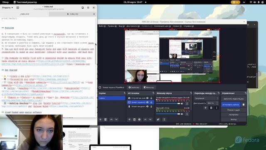
Task: Click the desktop audio volume slider
Action: coord(168,114)
